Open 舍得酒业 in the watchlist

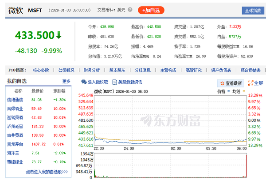pyautogui.click(x=15, y=109)
